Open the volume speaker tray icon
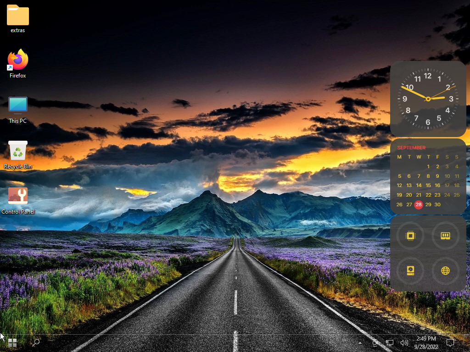This screenshot has width=470, height=352. click(x=404, y=343)
